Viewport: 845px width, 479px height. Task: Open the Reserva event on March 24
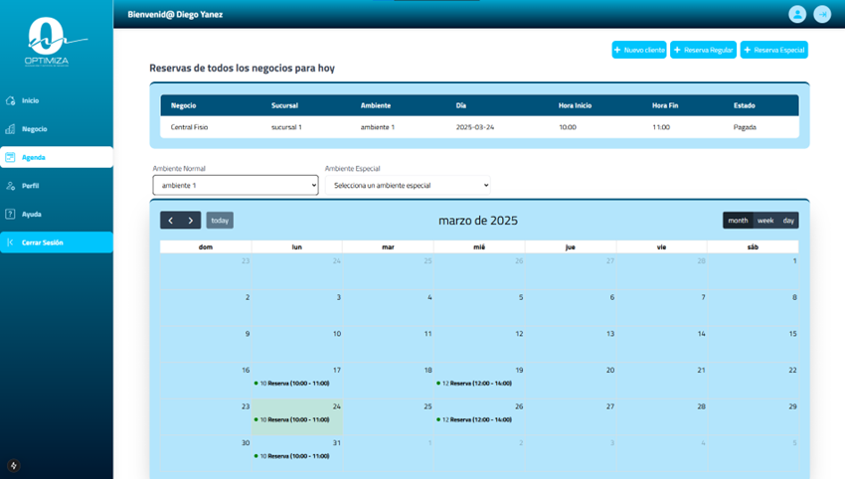pos(295,419)
